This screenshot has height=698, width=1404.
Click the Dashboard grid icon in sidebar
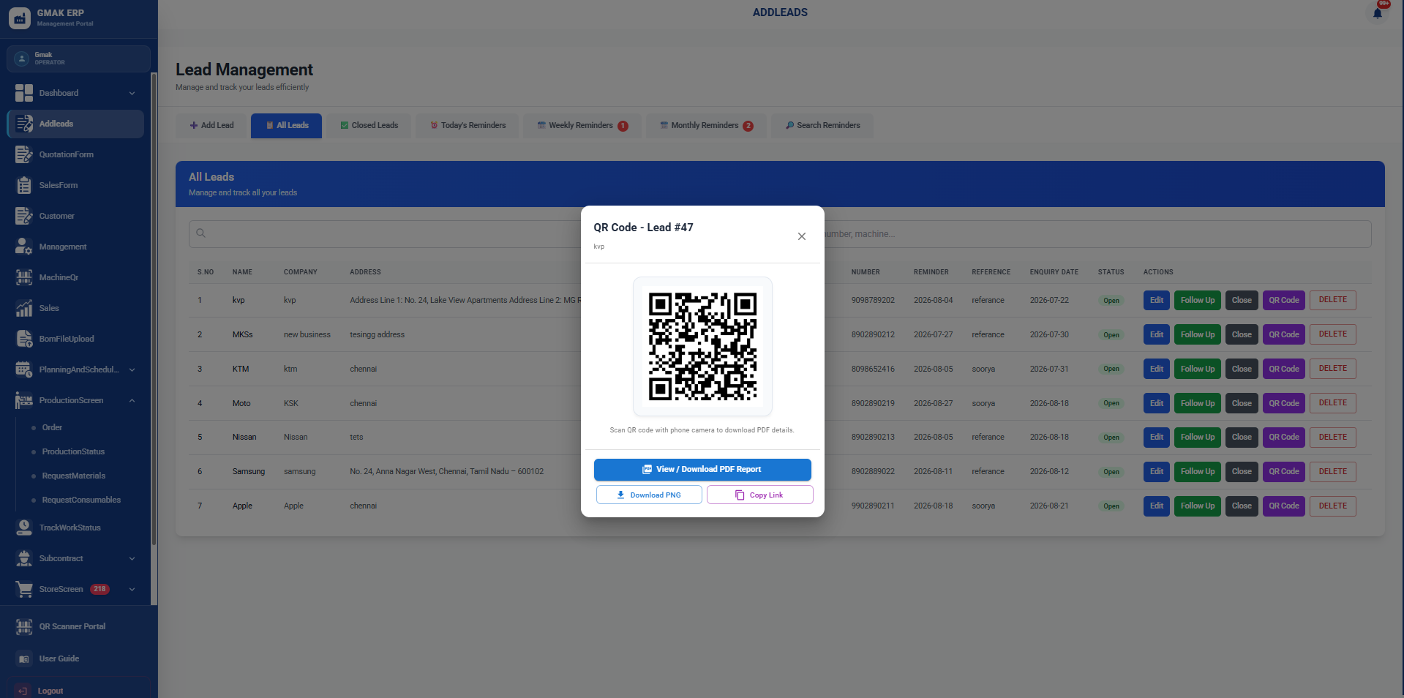pos(24,93)
